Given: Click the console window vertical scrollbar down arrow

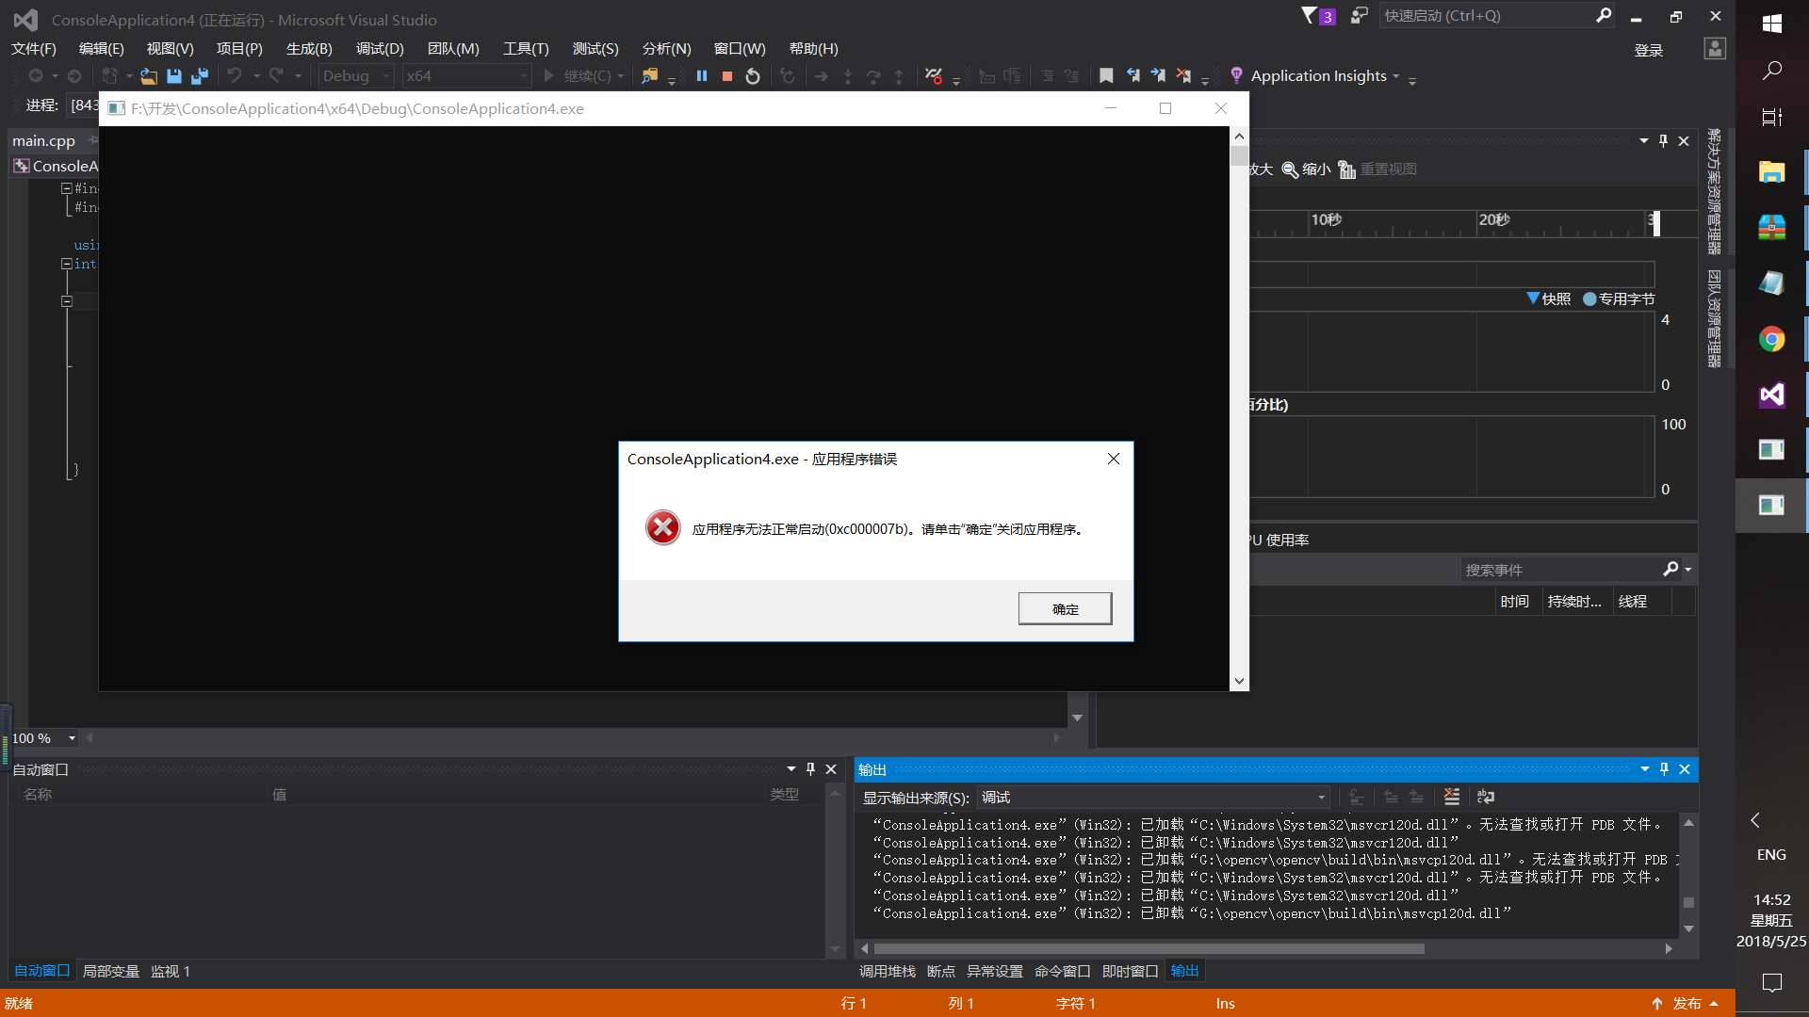Looking at the screenshot, I should 1239,681.
